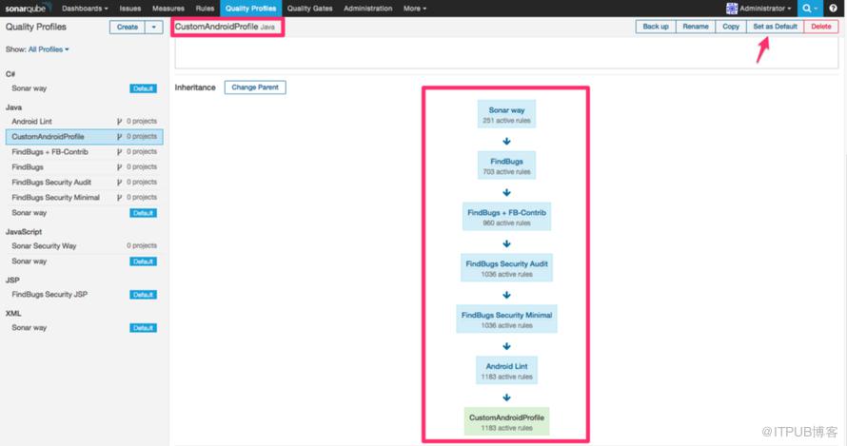847x446 pixels.
Task: Open the search icon in top bar
Action: [x=809, y=9]
